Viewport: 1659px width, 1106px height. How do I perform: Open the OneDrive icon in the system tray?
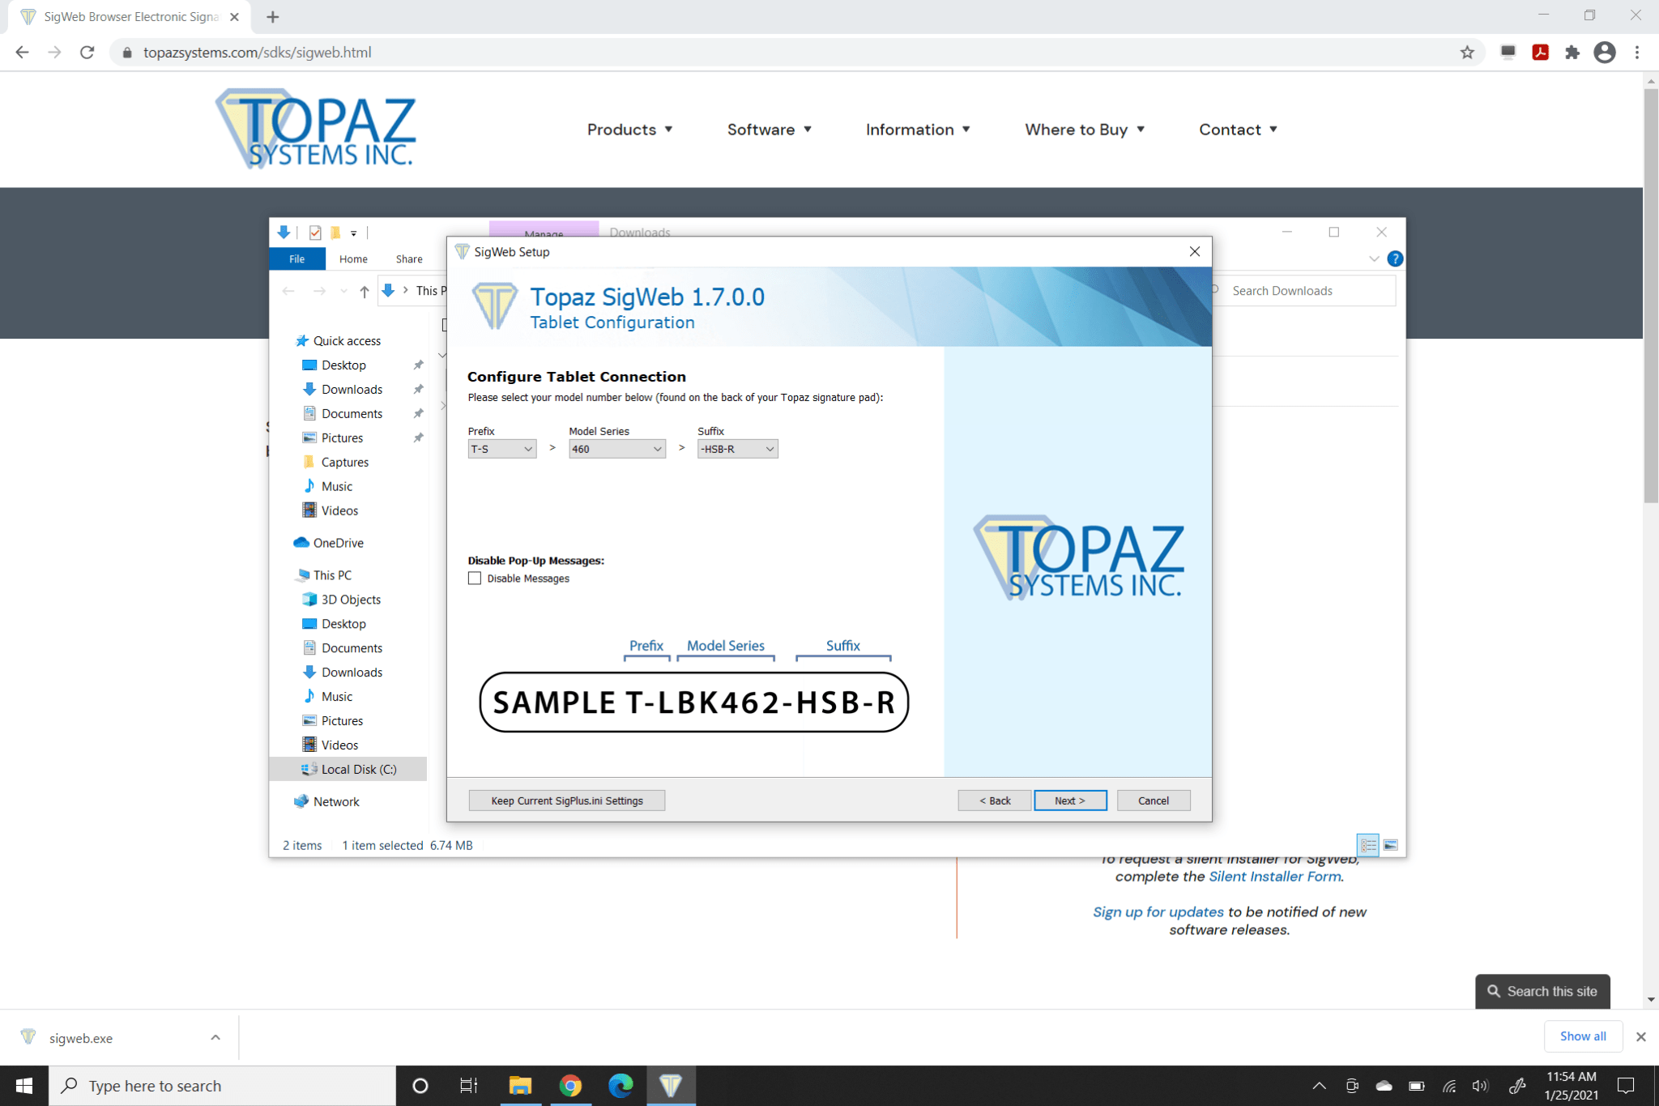(x=1383, y=1086)
